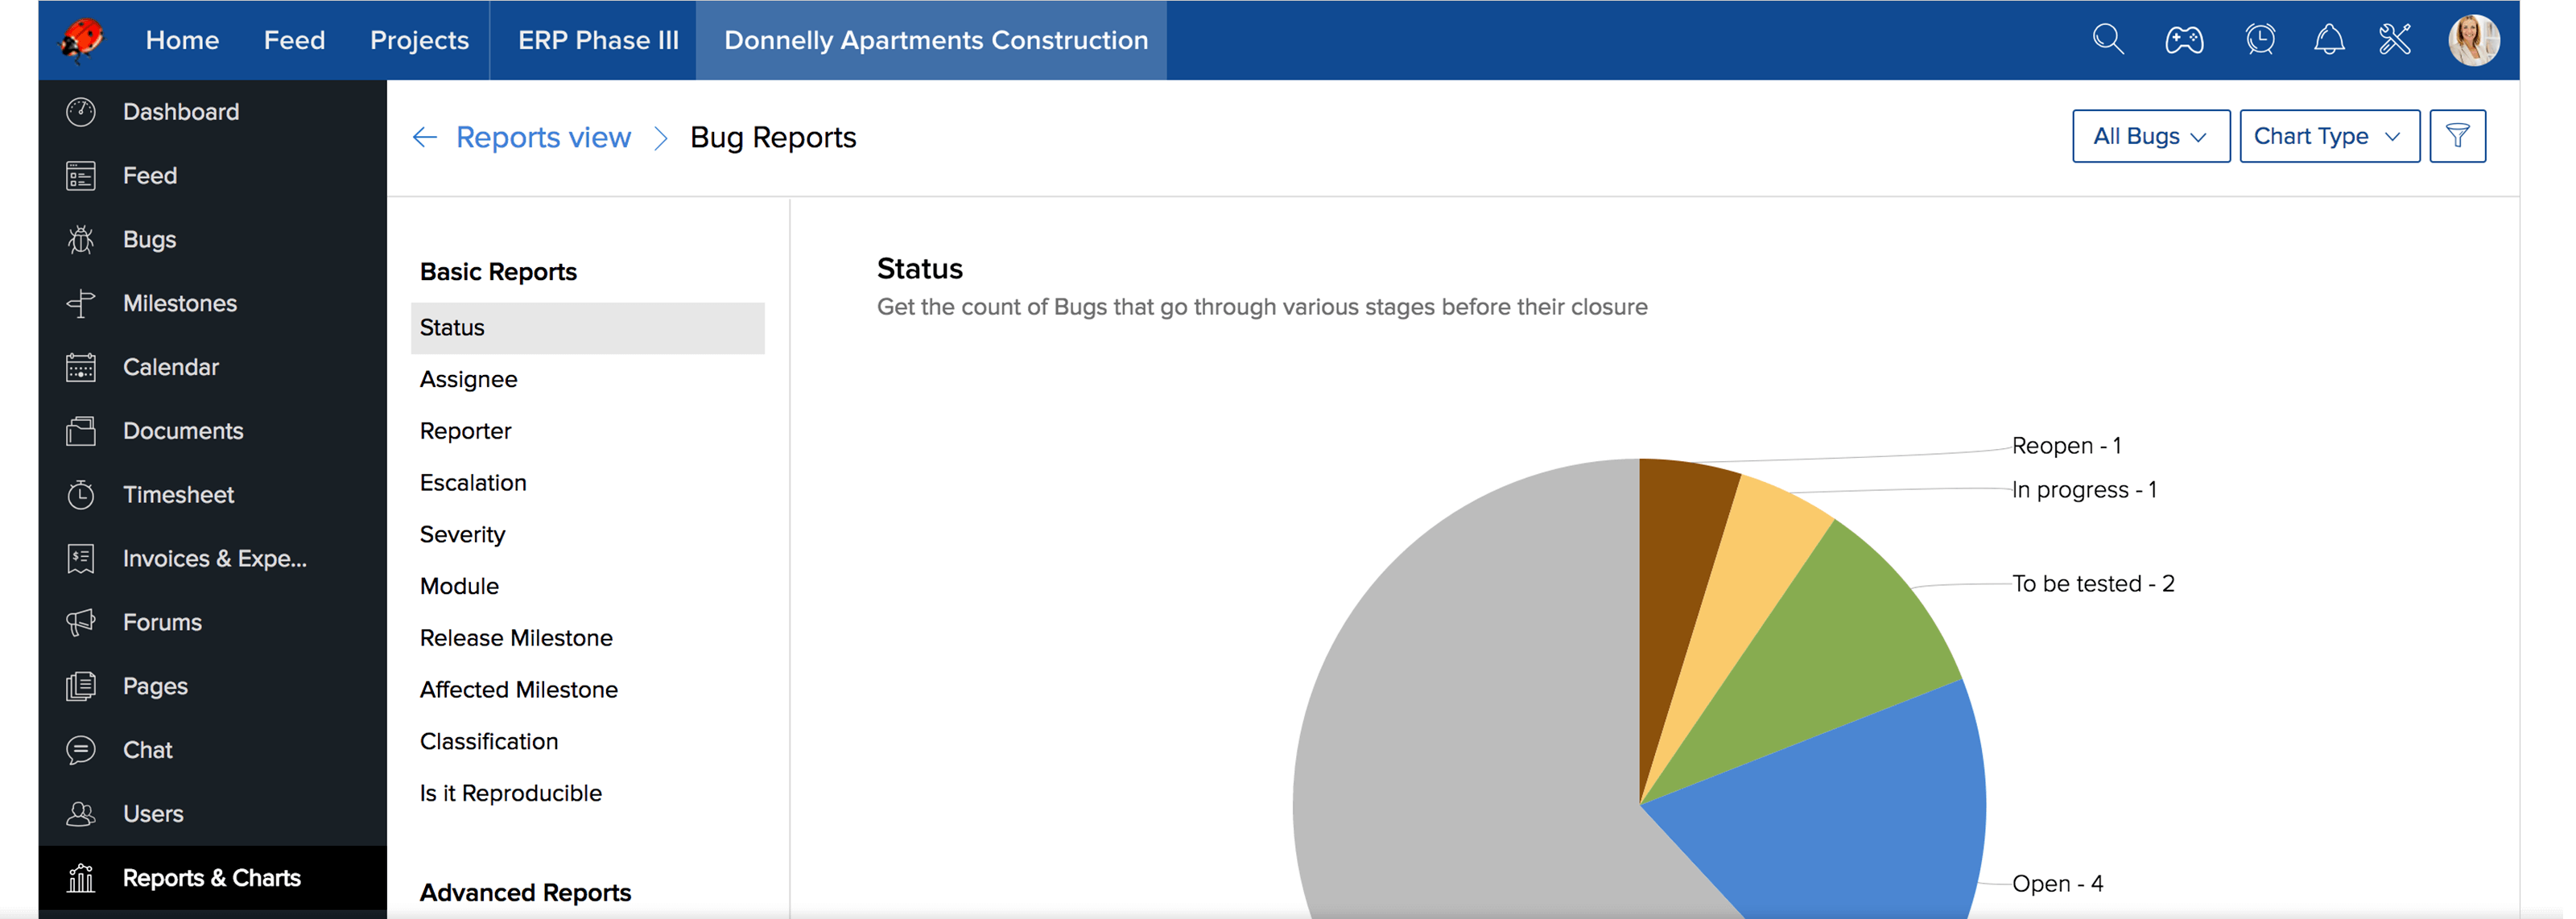
Task: Click the Documents folder icon
Action: [81, 431]
